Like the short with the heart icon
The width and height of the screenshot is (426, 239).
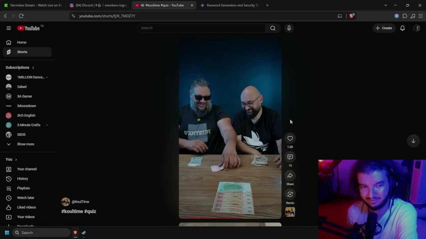[x=290, y=138]
